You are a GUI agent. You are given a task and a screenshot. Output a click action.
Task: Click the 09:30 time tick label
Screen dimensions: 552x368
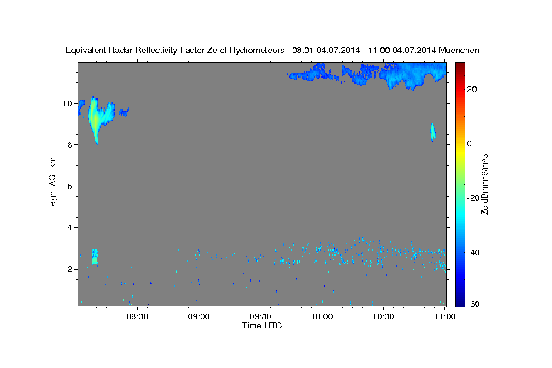coord(260,316)
